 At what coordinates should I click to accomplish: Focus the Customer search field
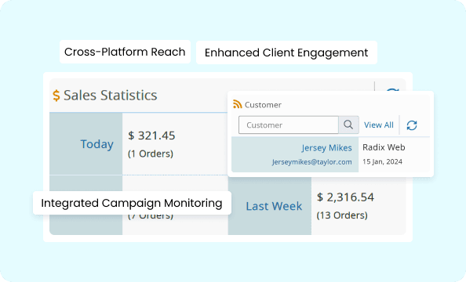(x=289, y=125)
